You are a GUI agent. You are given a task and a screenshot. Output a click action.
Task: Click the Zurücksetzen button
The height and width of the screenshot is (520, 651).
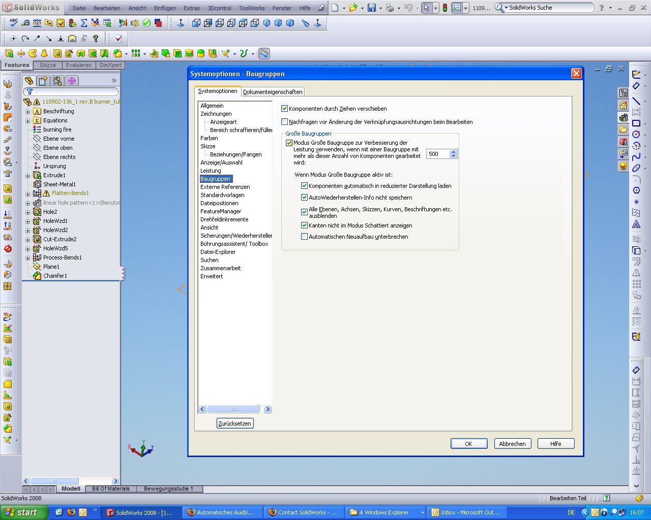[x=234, y=424]
